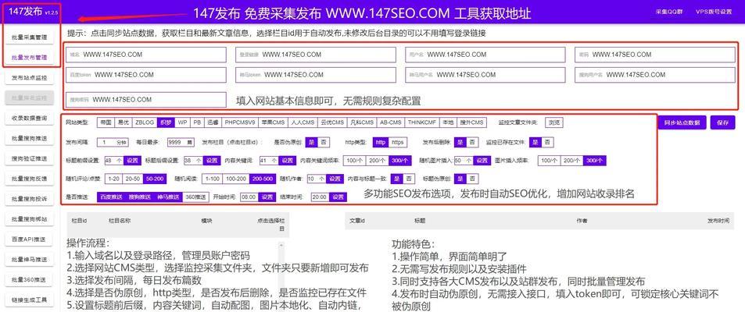
Task: Click the 搜狗密码 input field
Action: click(146, 100)
